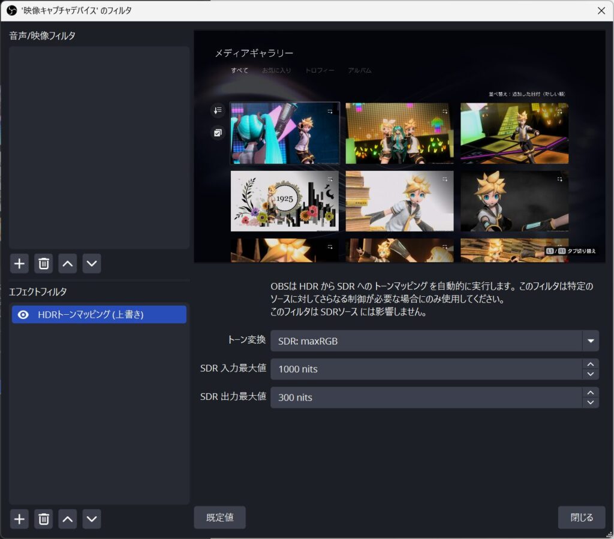The width and height of the screenshot is (614, 539).
Task: Move effect filter down with bottom arrow
Action: click(x=91, y=519)
